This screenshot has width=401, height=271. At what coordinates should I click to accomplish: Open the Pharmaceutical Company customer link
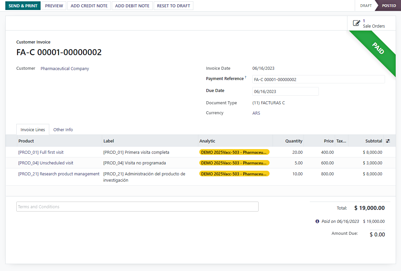click(65, 69)
